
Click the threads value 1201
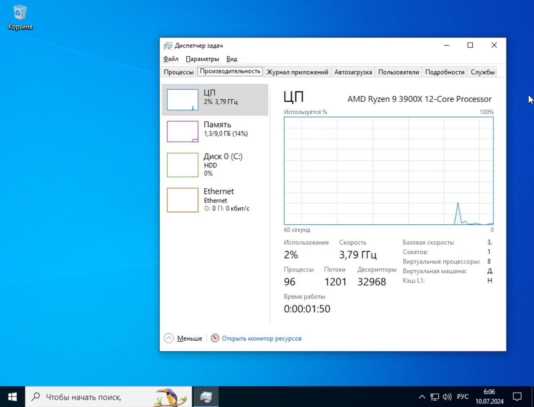click(x=335, y=282)
